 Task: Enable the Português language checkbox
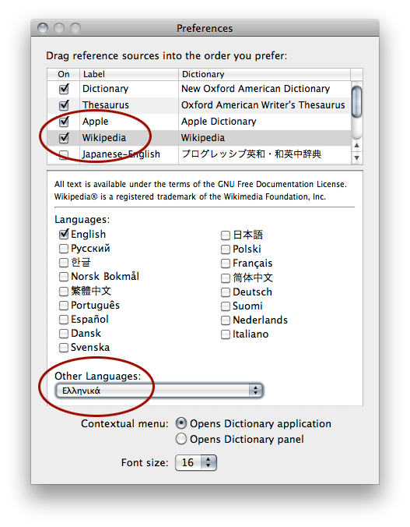(x=64, y=306)
